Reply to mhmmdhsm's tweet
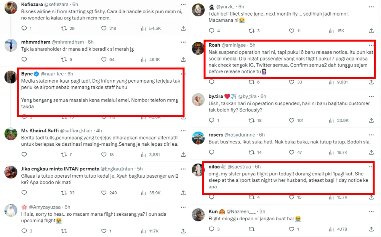 tap(24, 59)
